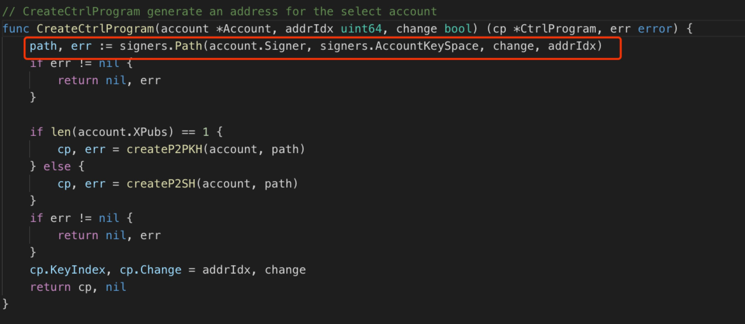Click the signers.Path call in highlighted line
Image resolution: width=745 pixels, height=324 pixels.
pos(161,46)
